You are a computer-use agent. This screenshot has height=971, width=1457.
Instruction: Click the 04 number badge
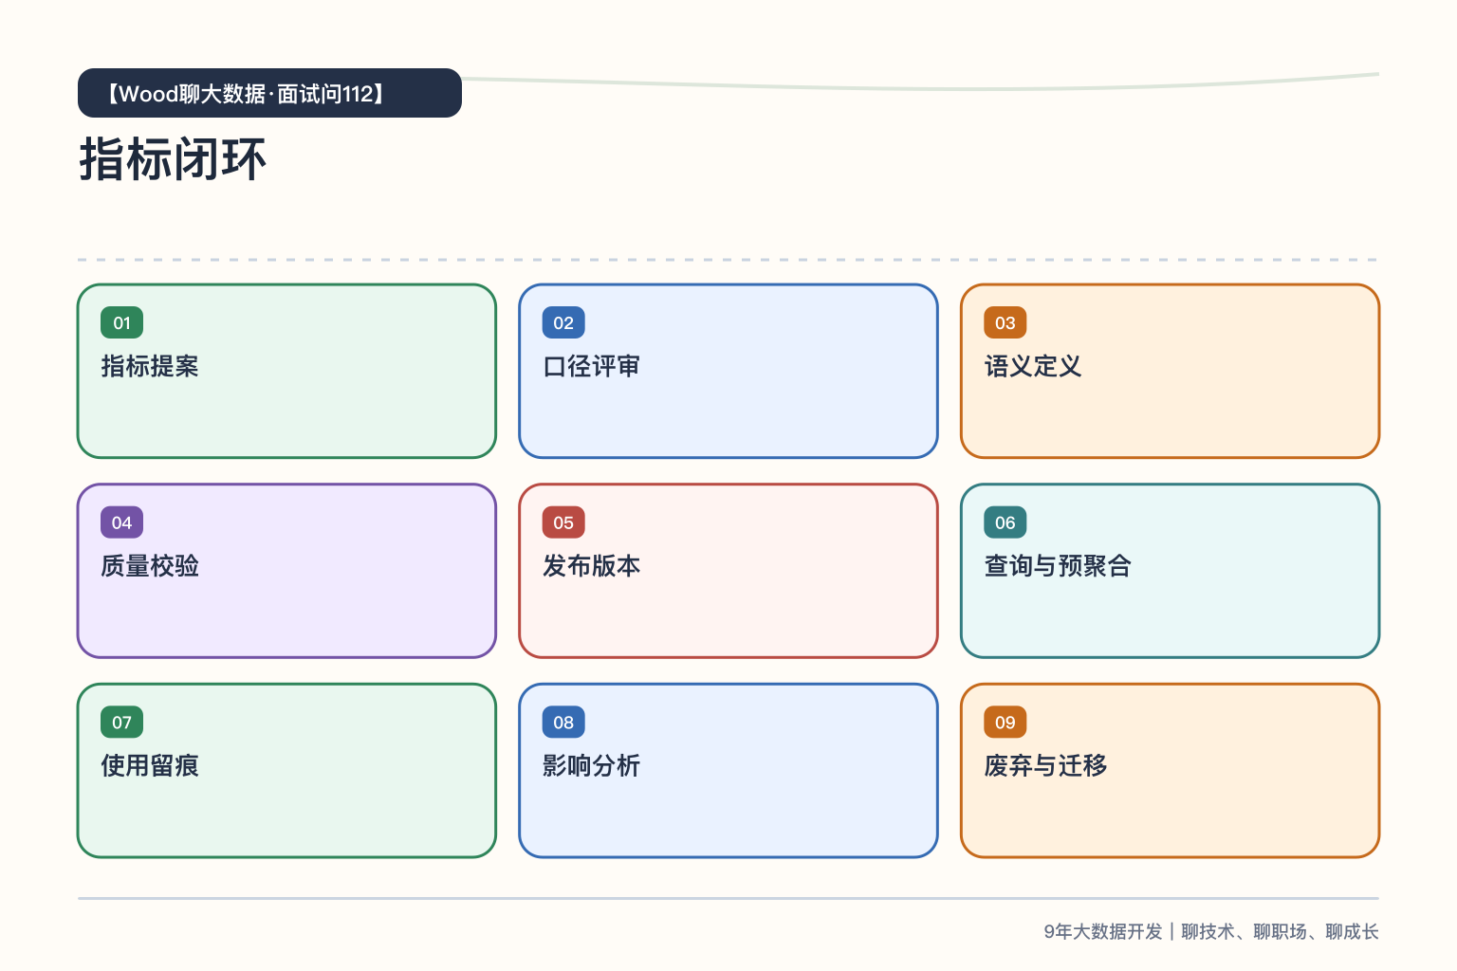[x=121, y=522]
